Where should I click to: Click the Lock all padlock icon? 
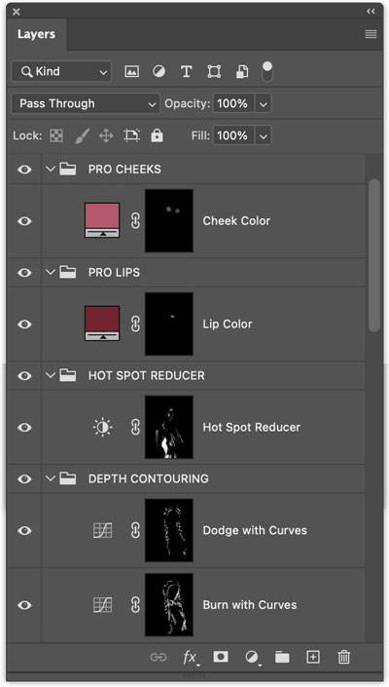(157, 135)
